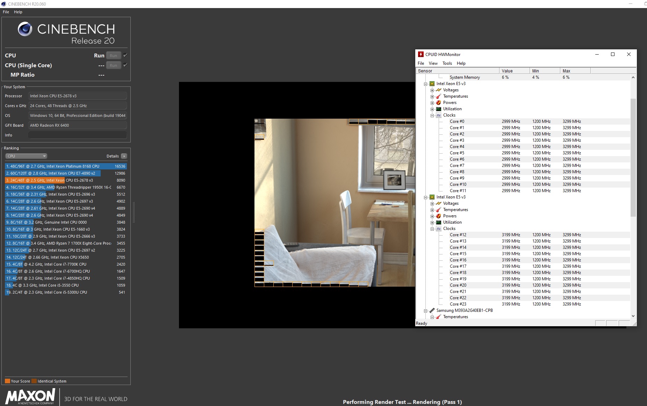Toggle the CPU (Single Core) test checkbox
Image resolution: width=647 pixels, height=406 pixels.
[x=125, y=65]
